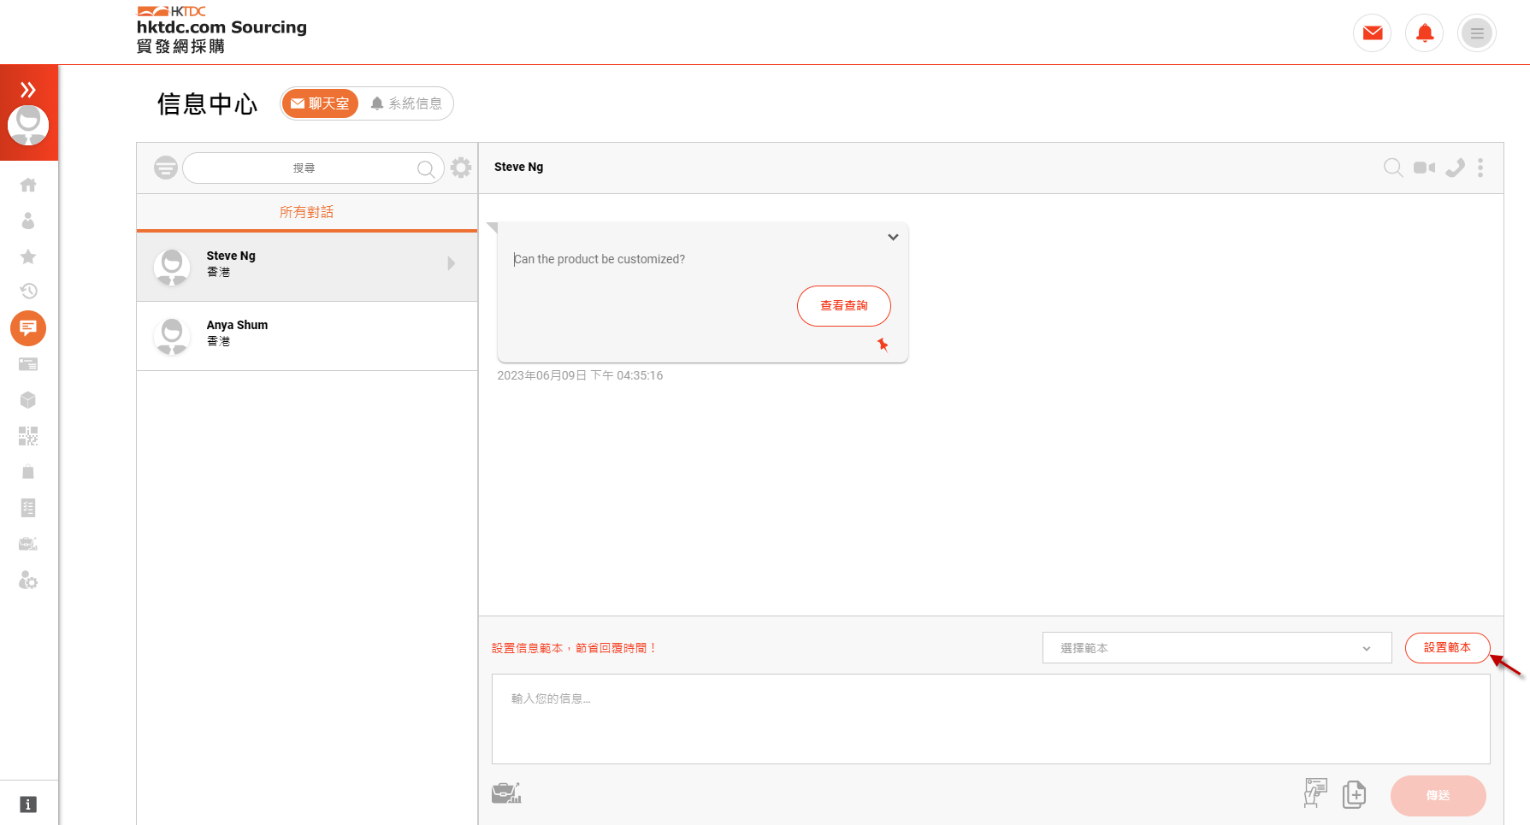Click the presentation icon beside attach file

click(x=1314, y=793)
